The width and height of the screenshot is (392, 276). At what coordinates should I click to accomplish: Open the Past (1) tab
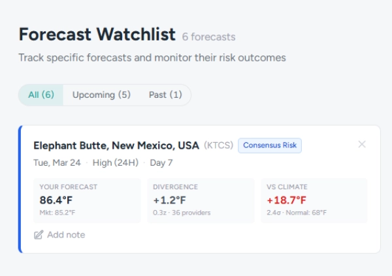click(x=165, y=95)
